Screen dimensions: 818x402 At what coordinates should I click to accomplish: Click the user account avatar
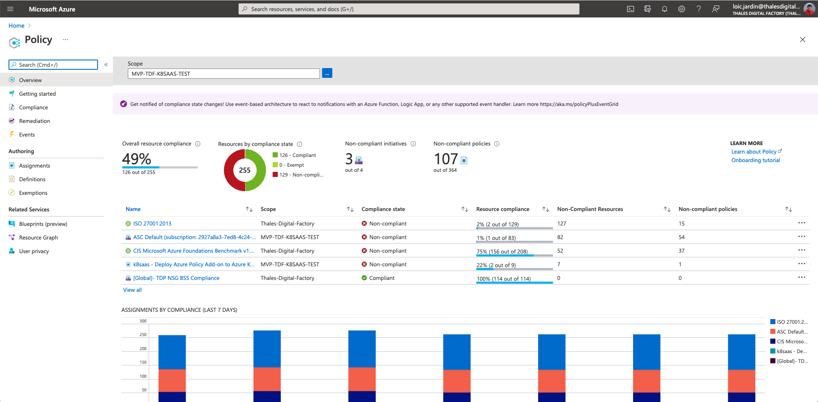(x=809, y=9)
